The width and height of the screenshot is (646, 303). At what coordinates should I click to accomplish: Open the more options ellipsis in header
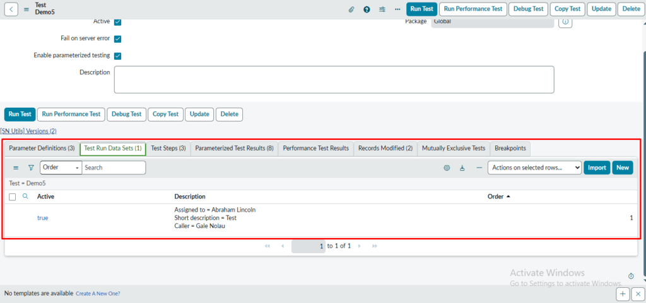[x=397, y=9]
